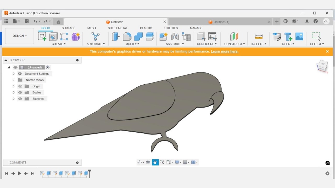Click the timeline Play button
The width and height of the screenshot is (335, 188).
(19, 173)
